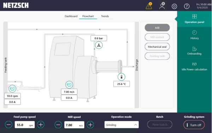Screen dimensions: 212x133
Task: Select the Mechanical seal view button
Action: point(157,47)
